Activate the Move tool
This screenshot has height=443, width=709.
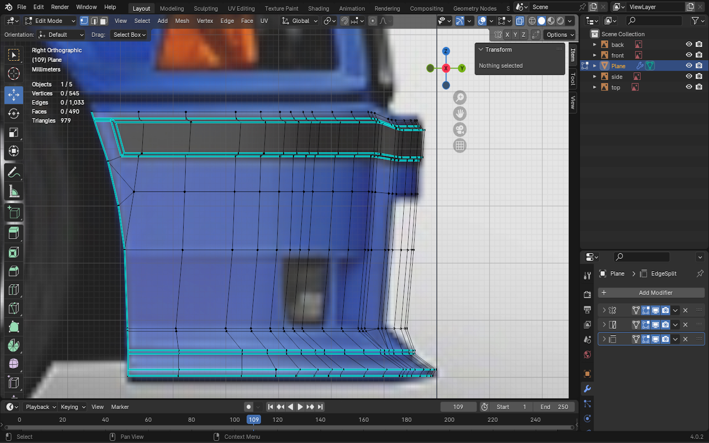[14, 95]
